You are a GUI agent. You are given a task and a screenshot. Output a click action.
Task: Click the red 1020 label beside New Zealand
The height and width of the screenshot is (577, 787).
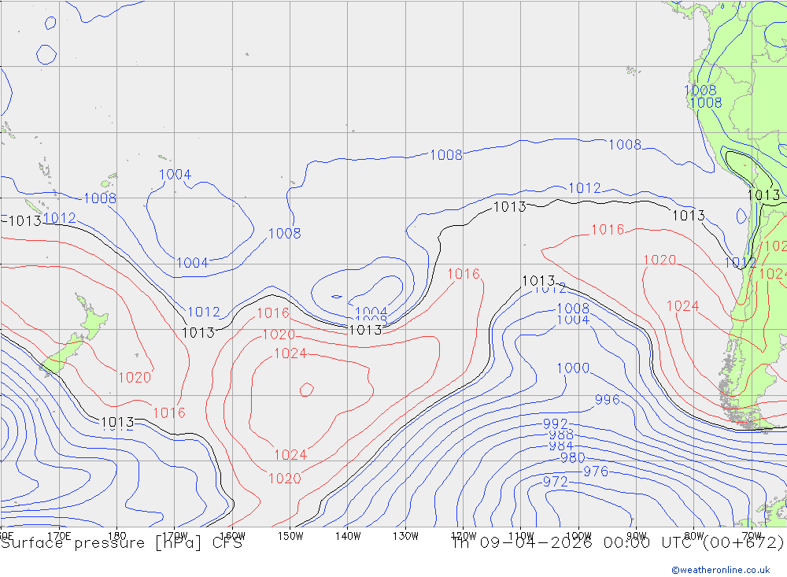135,378
